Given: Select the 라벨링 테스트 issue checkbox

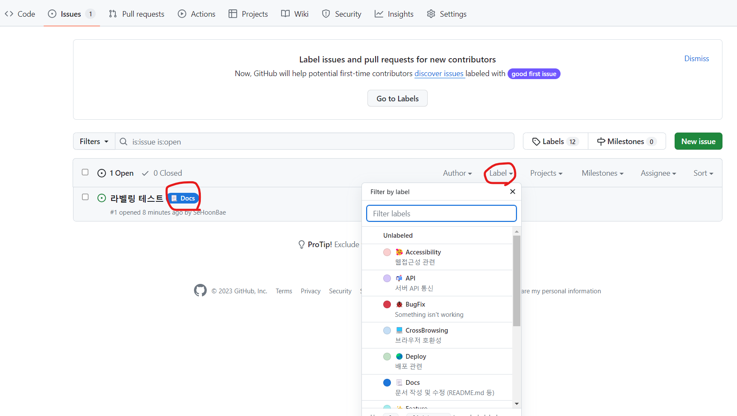Looking at the screenshot, I should coord(85,197).
